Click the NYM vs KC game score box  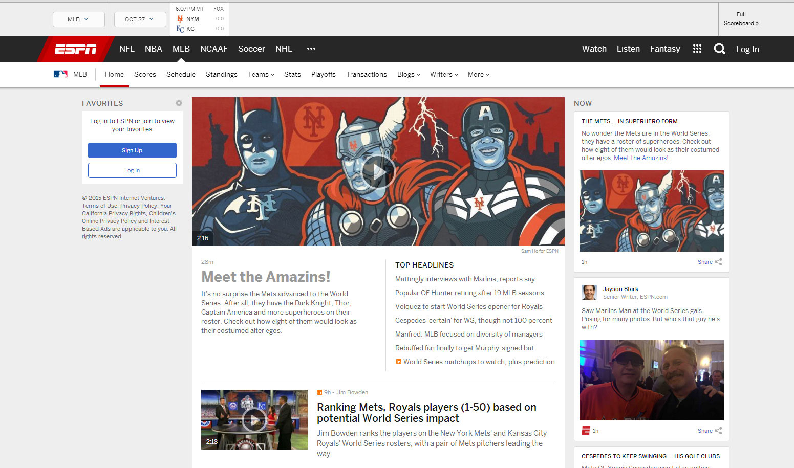[200, 19]
